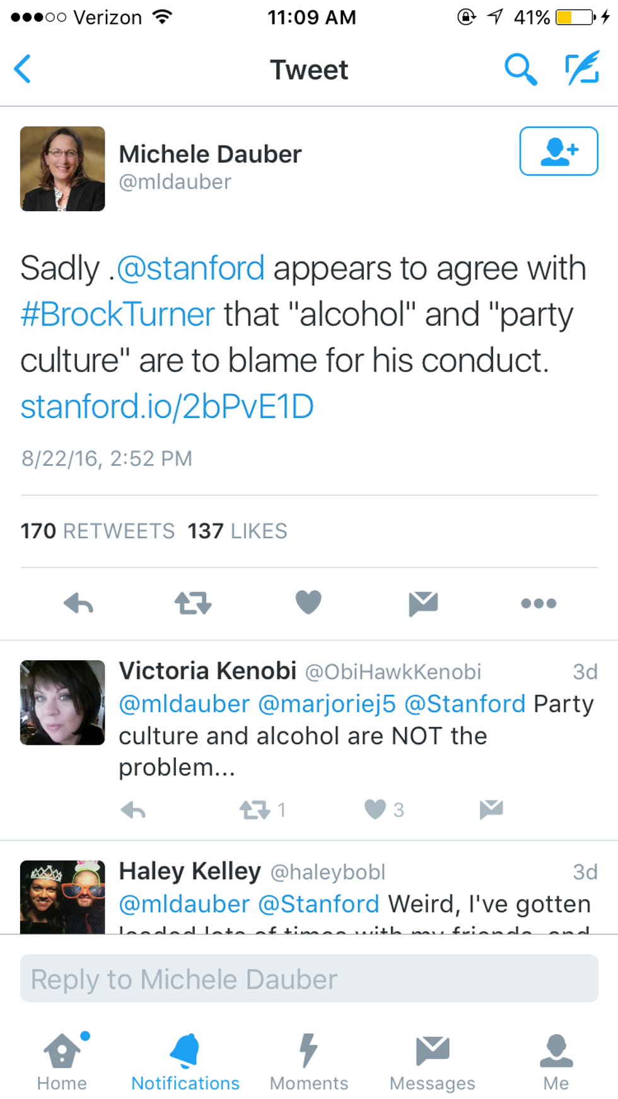The height and width of the screenshot is (1099, 618).
Task: Reply to Michele Dauber's main tweet
Action: [79, 603]
